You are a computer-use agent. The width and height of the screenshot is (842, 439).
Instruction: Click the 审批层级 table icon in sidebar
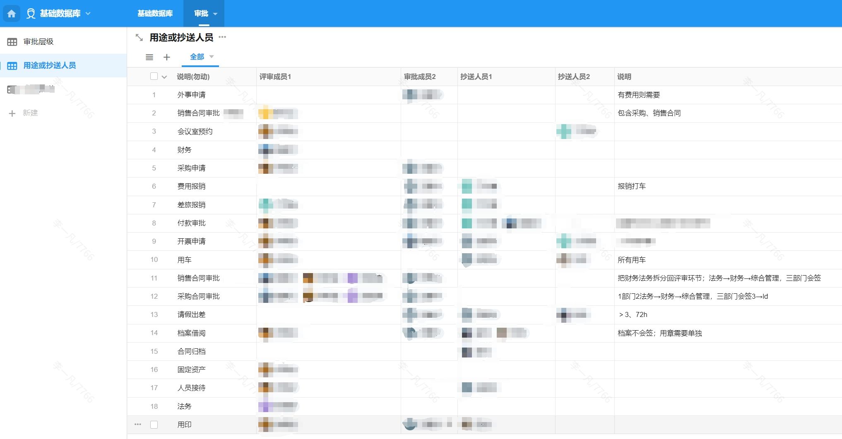click(x=12, y=42)
